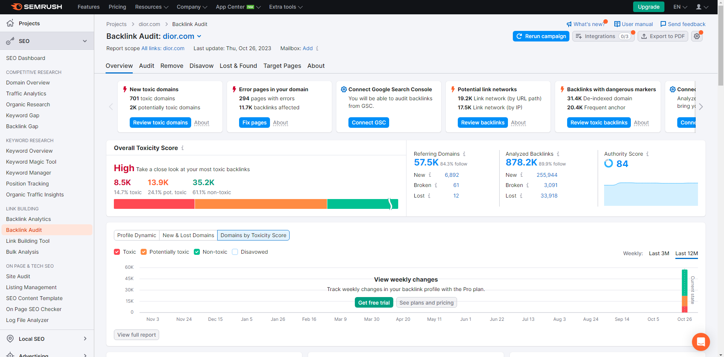
Task: Click the Semrush logo
Action: point(37,7)
